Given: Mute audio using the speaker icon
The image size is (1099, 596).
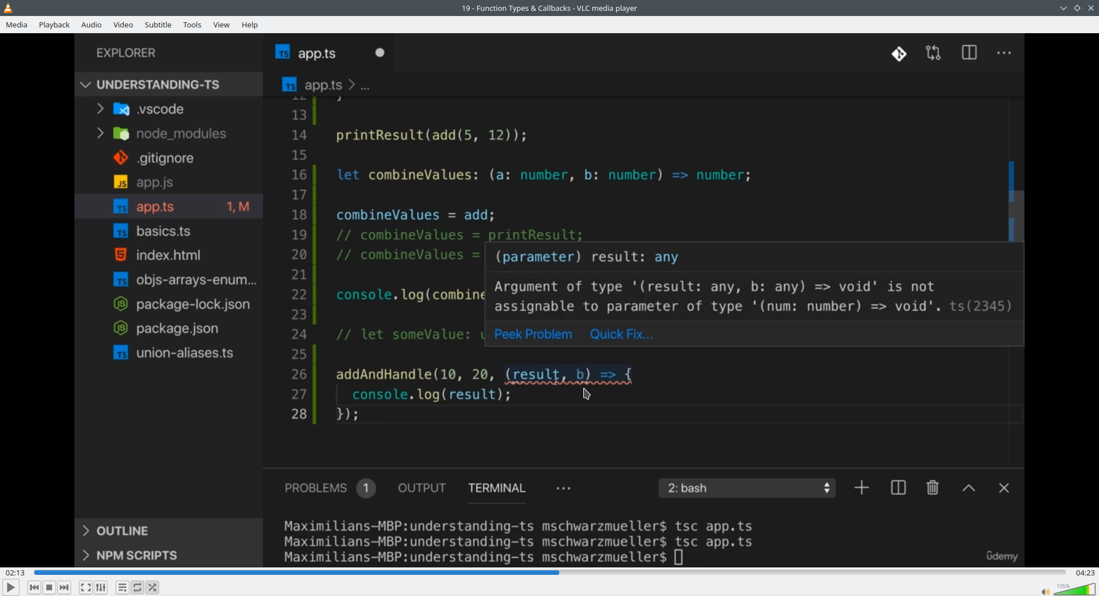Looking at the screenshot, I should point(1045,591).
